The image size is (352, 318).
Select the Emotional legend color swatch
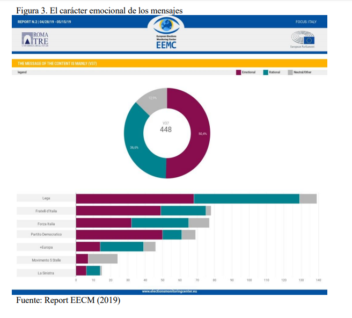click(239, 72)
